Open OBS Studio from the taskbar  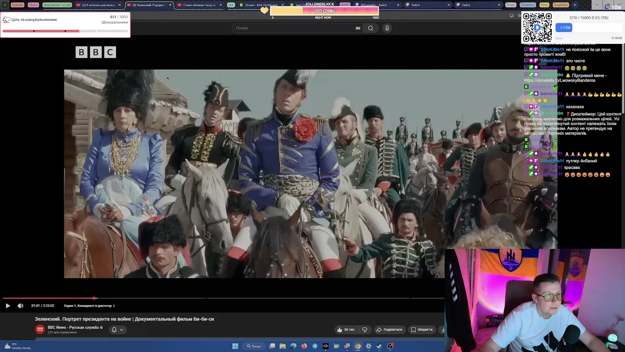[390, 346]
